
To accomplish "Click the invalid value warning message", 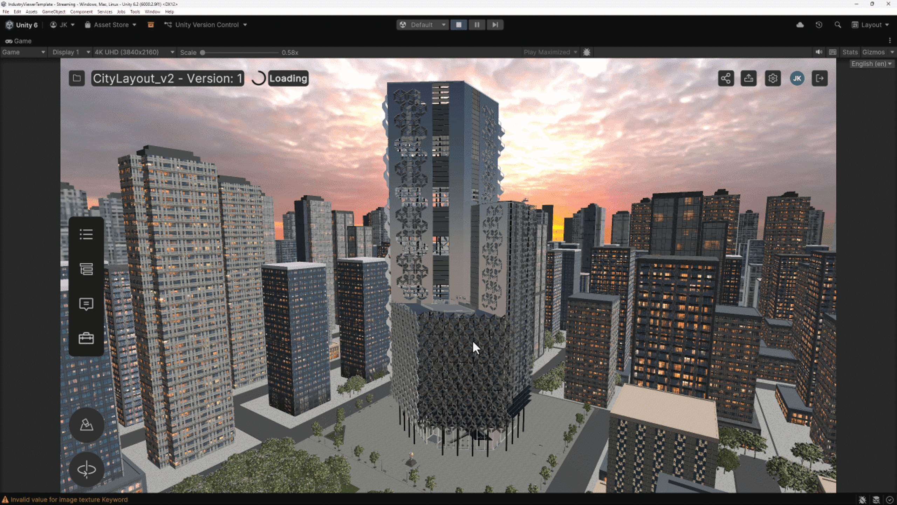I will tap(69, 500).
